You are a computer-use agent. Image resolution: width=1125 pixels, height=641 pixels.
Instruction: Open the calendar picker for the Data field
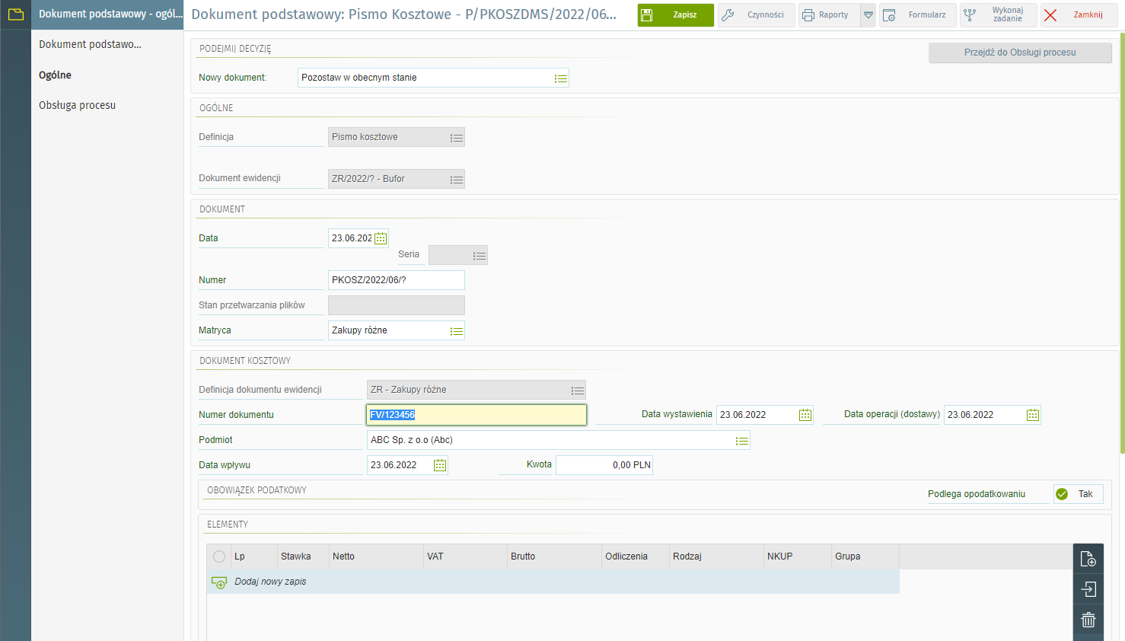click(381, 238)
